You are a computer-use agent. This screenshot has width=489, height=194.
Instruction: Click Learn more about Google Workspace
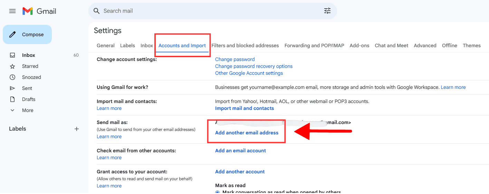(453, 87)
